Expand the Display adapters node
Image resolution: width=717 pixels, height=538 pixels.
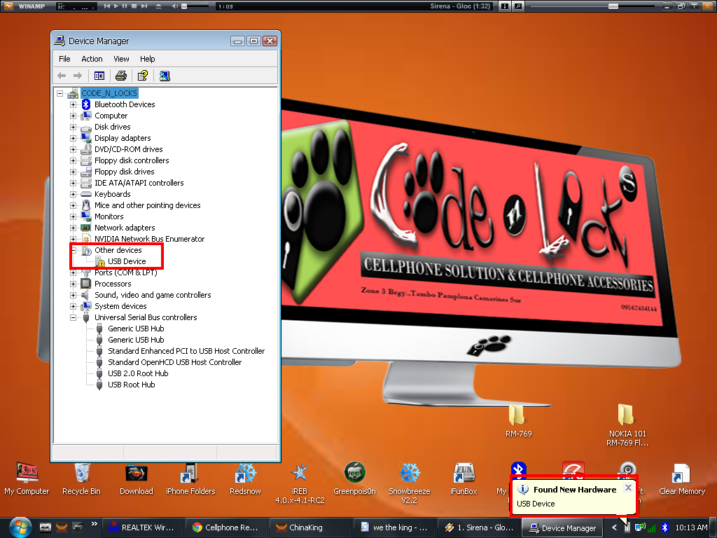73,138
